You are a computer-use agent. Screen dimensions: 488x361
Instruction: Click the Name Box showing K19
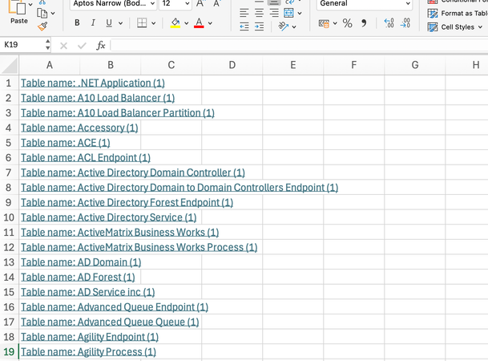tap(22, 45)
